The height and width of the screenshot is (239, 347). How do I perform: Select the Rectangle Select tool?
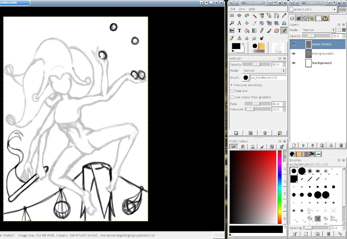coord(232,16)
